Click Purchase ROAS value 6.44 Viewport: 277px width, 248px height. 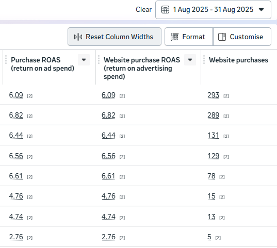coord(16,136)
